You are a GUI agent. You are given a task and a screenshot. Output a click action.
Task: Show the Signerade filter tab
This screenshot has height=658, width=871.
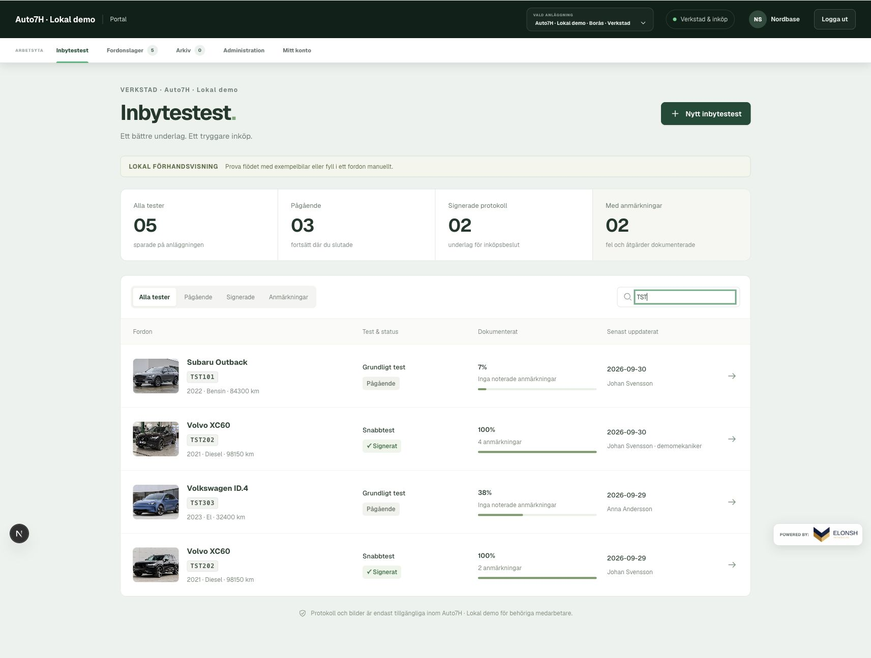click(x=241, y=297)
